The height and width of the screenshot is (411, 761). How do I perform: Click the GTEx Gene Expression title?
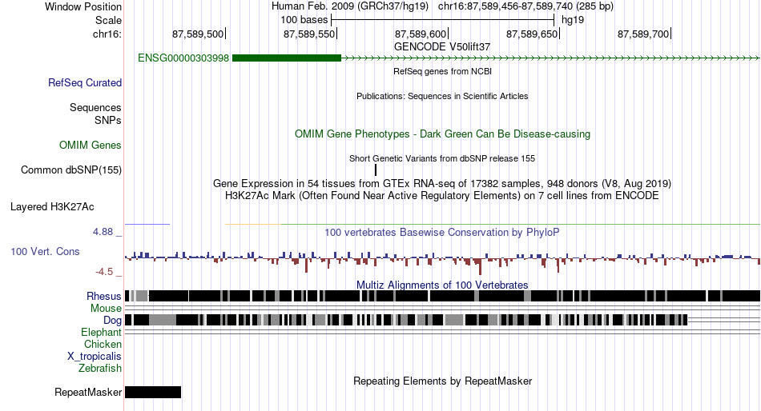[x=442, y=184]
